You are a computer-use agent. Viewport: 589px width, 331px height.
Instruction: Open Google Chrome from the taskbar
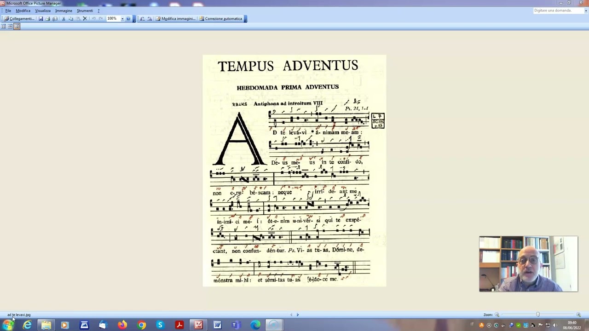[142, 325]
